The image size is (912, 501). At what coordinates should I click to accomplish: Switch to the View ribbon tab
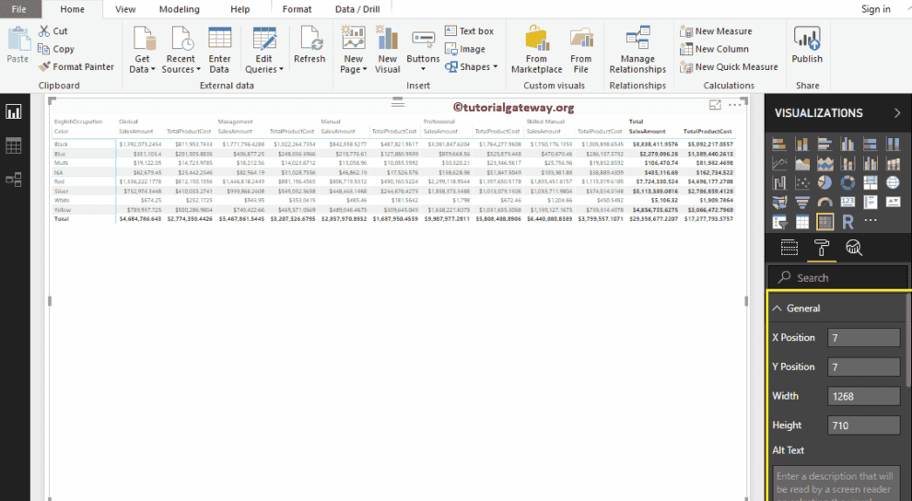click(x=125, y=9)
